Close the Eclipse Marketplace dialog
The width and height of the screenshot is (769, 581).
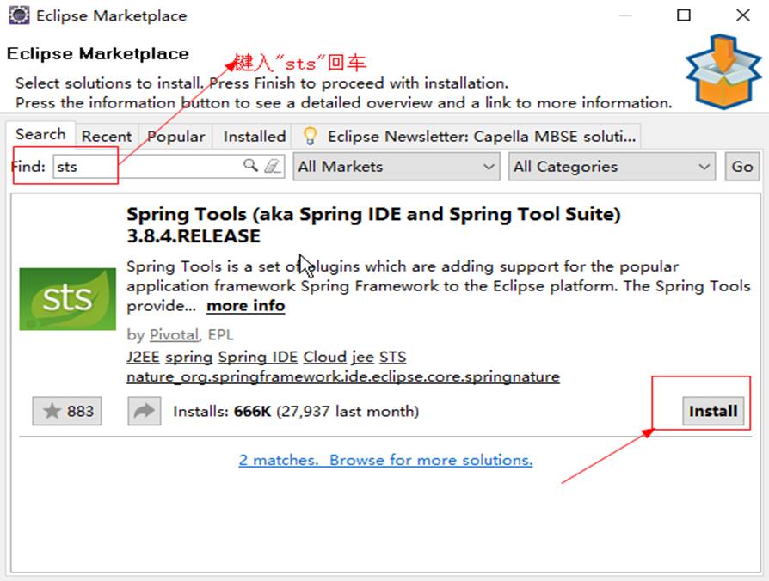click(x=743, y=15)
